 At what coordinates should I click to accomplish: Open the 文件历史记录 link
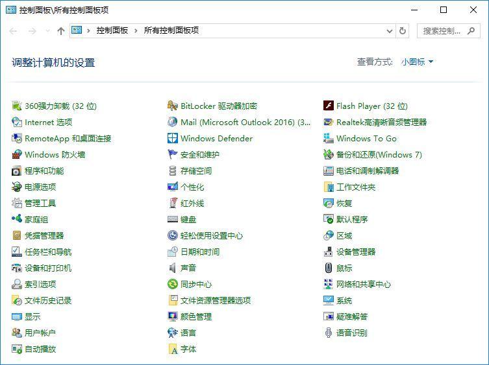[x=48, y=300]
